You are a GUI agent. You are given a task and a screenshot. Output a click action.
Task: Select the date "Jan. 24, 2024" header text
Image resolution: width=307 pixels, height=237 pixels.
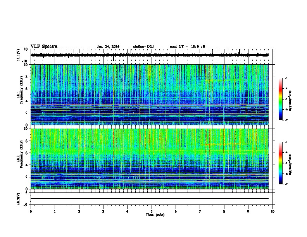point(108,46)
